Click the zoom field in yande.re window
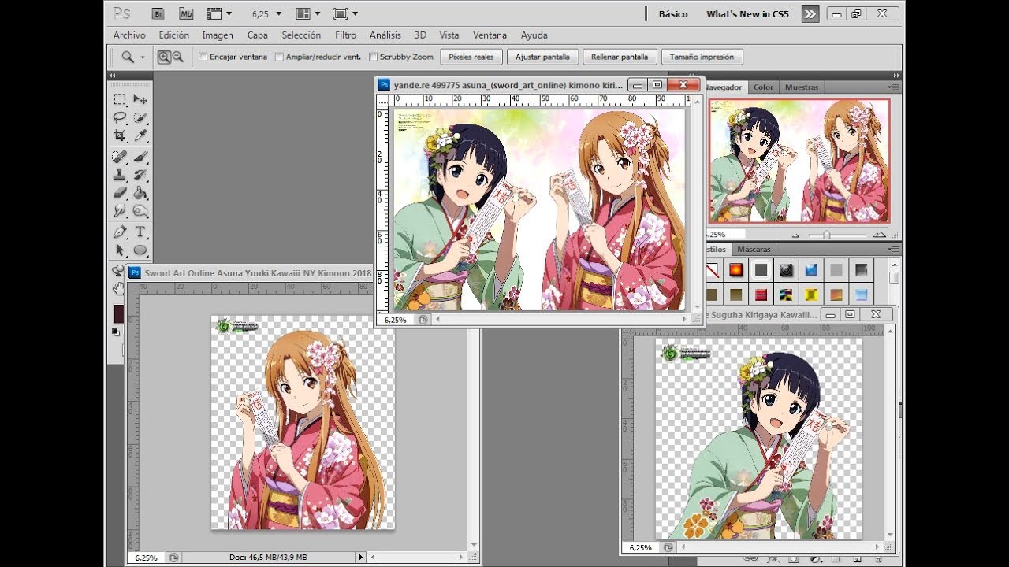 point(395,321)
